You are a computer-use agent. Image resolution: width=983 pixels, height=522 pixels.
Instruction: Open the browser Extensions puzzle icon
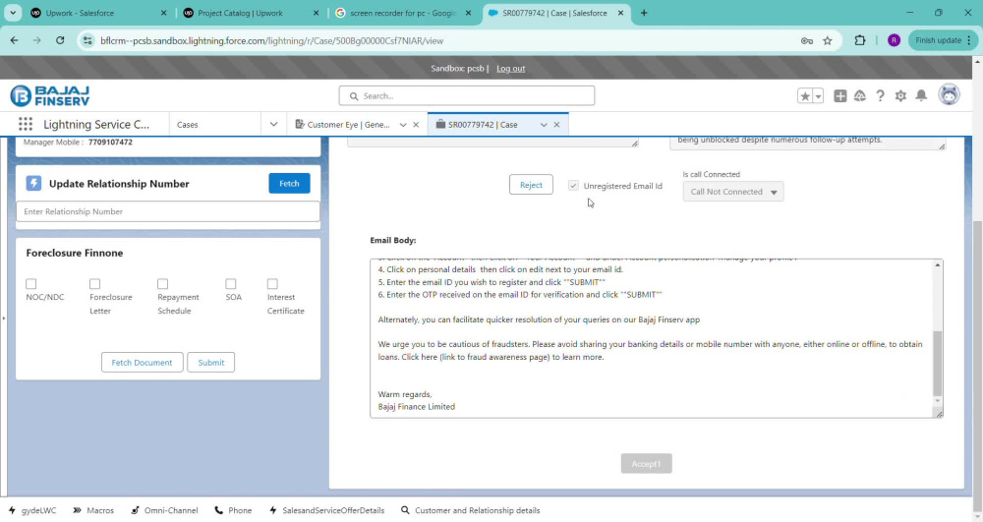click(860, 40)
